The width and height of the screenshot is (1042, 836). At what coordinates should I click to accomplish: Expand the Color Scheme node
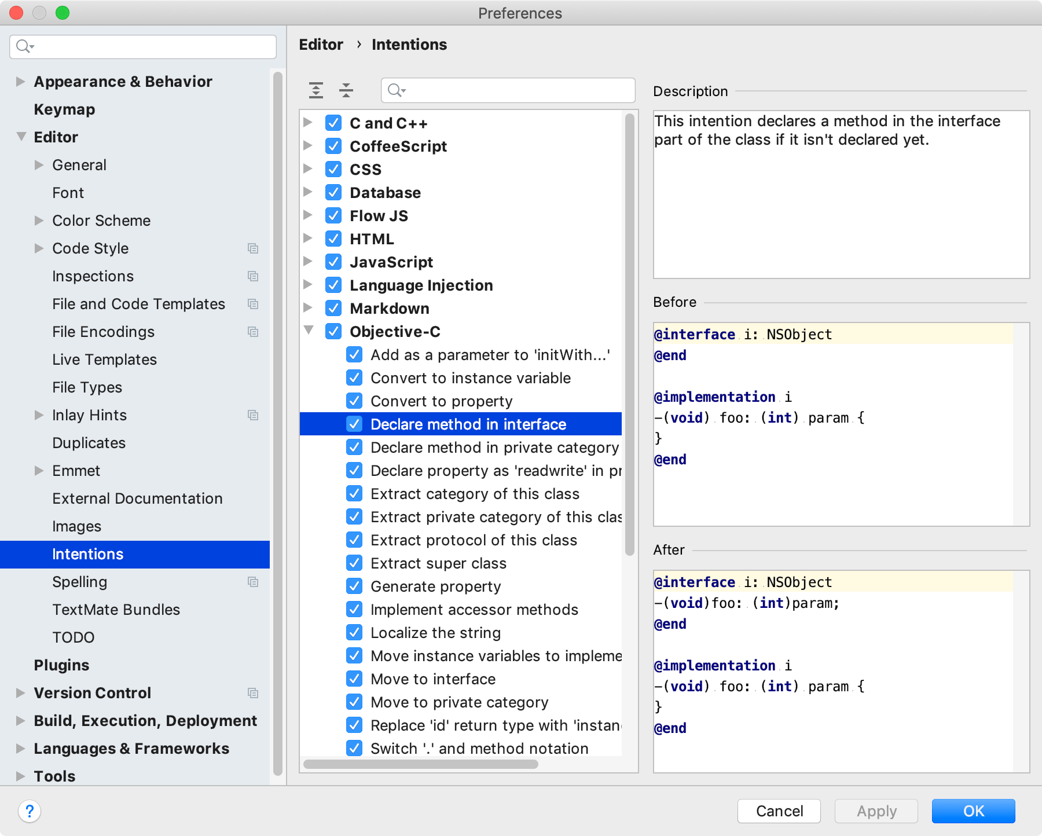pos(39,220)
